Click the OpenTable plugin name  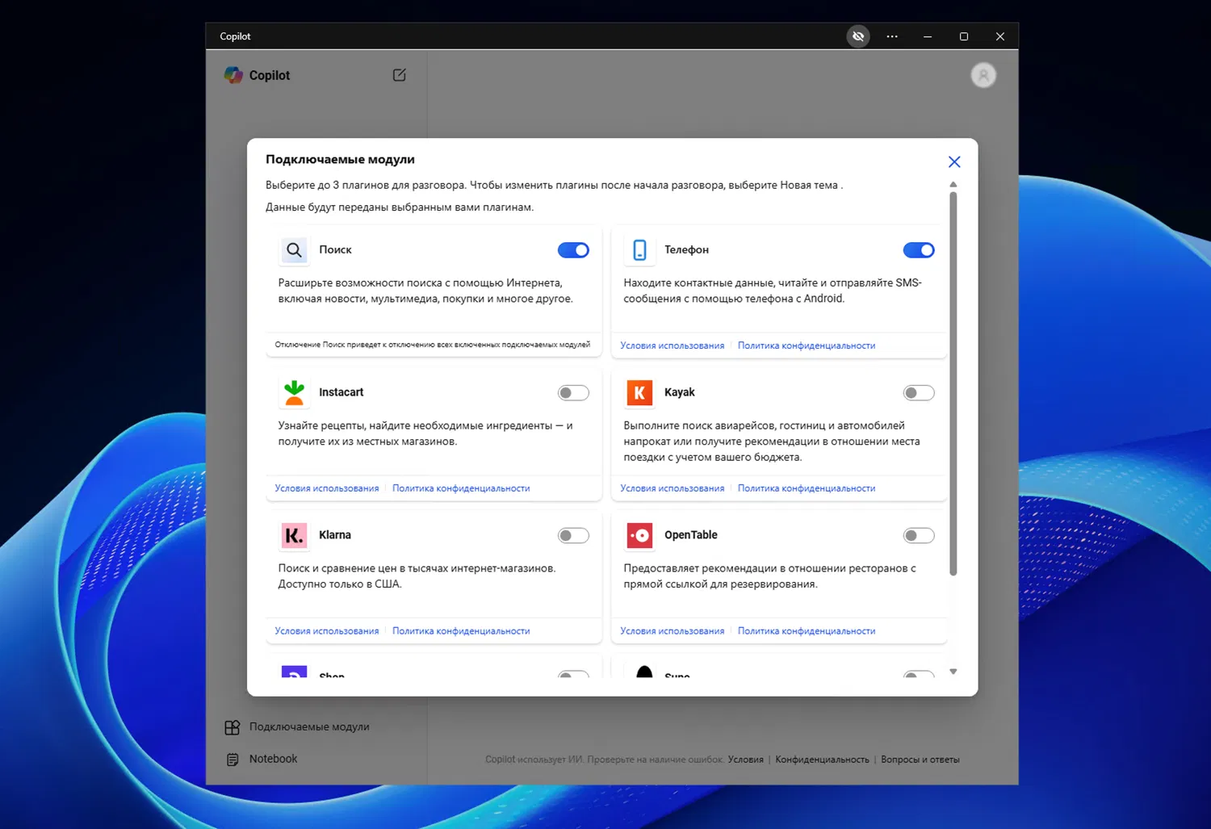tap(691, 535)
